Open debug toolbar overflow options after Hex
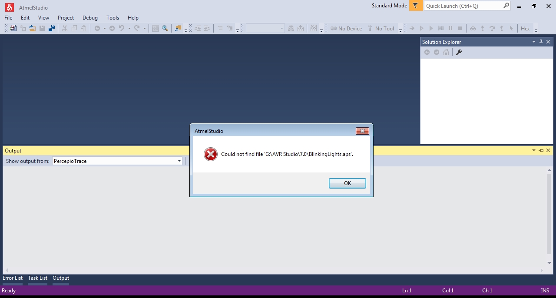Screen dimensions: 556x298 pyautogui.click(x=536, y=30)
